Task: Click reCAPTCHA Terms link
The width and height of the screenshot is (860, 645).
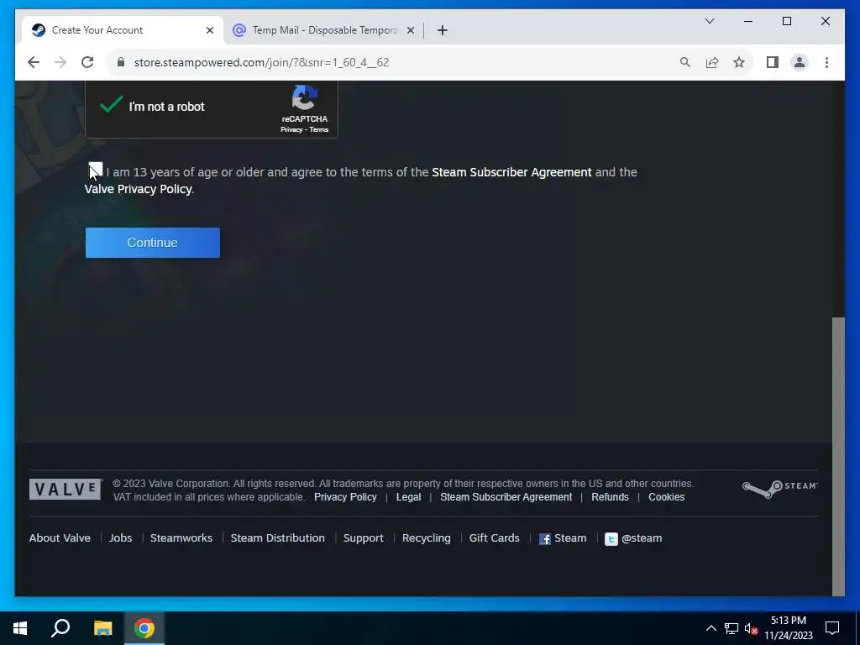Action: [x=318, y=129]
